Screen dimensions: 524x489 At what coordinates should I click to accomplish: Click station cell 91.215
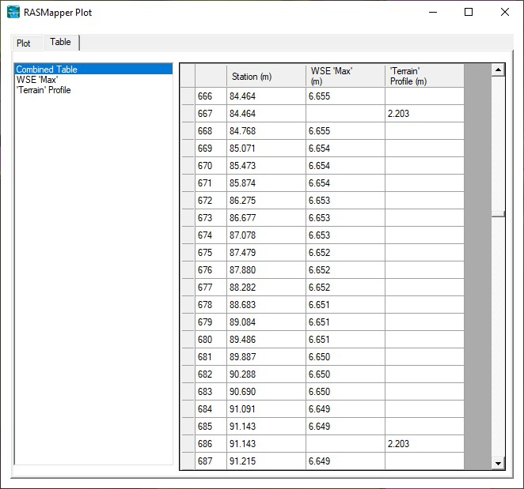pyautogui.click(x=266, y=461)
